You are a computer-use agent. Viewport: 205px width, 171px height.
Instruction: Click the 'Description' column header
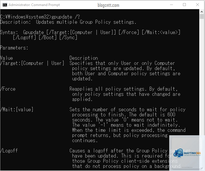(84, 58)
